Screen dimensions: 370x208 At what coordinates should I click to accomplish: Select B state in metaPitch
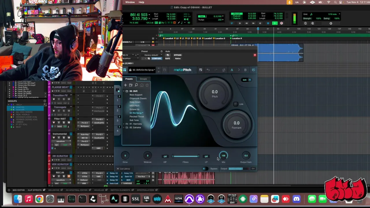245,70
